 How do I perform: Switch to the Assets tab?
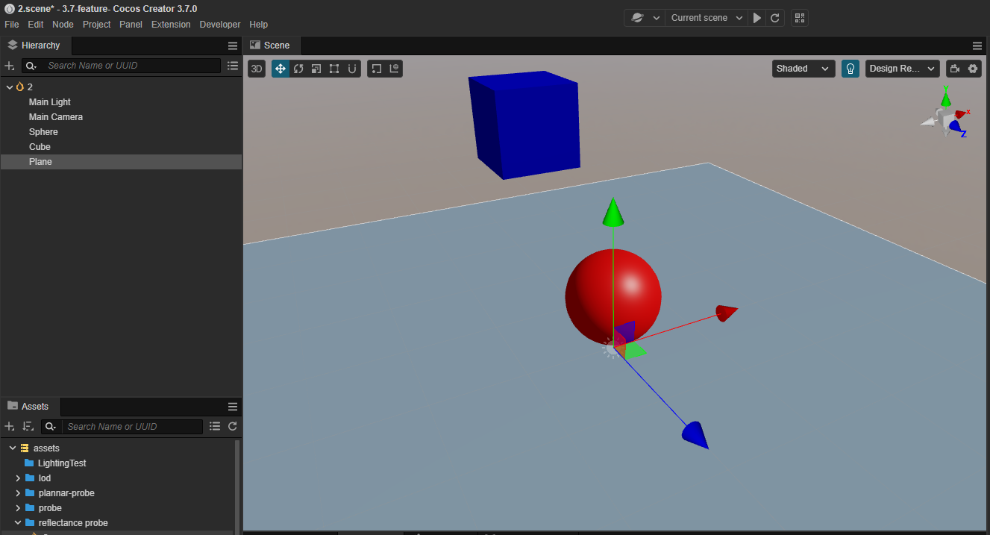click(29, 407)
